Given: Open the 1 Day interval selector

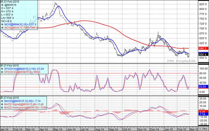Looking at the screenshot, I should point(203,129).
